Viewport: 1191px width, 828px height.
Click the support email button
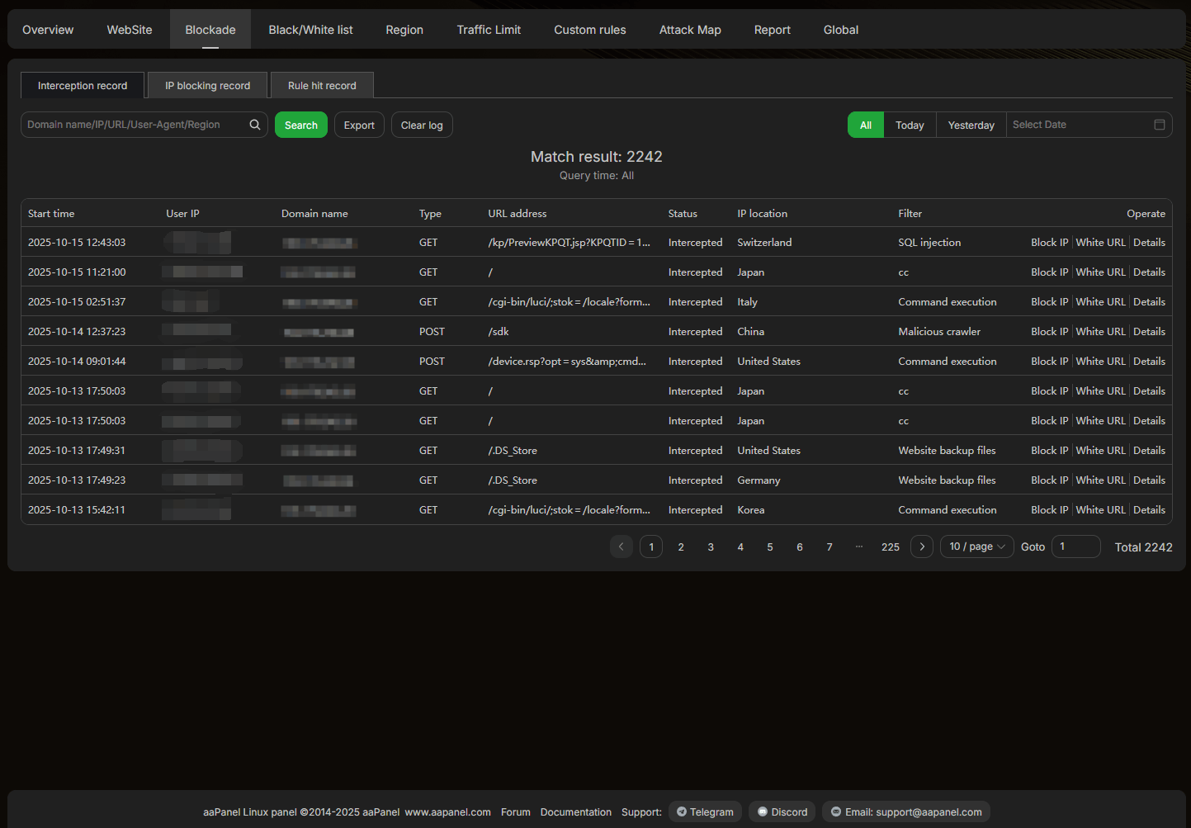pos(905,812)
